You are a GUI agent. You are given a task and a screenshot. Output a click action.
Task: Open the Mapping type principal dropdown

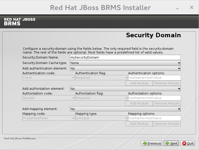[x=101, y=118]
